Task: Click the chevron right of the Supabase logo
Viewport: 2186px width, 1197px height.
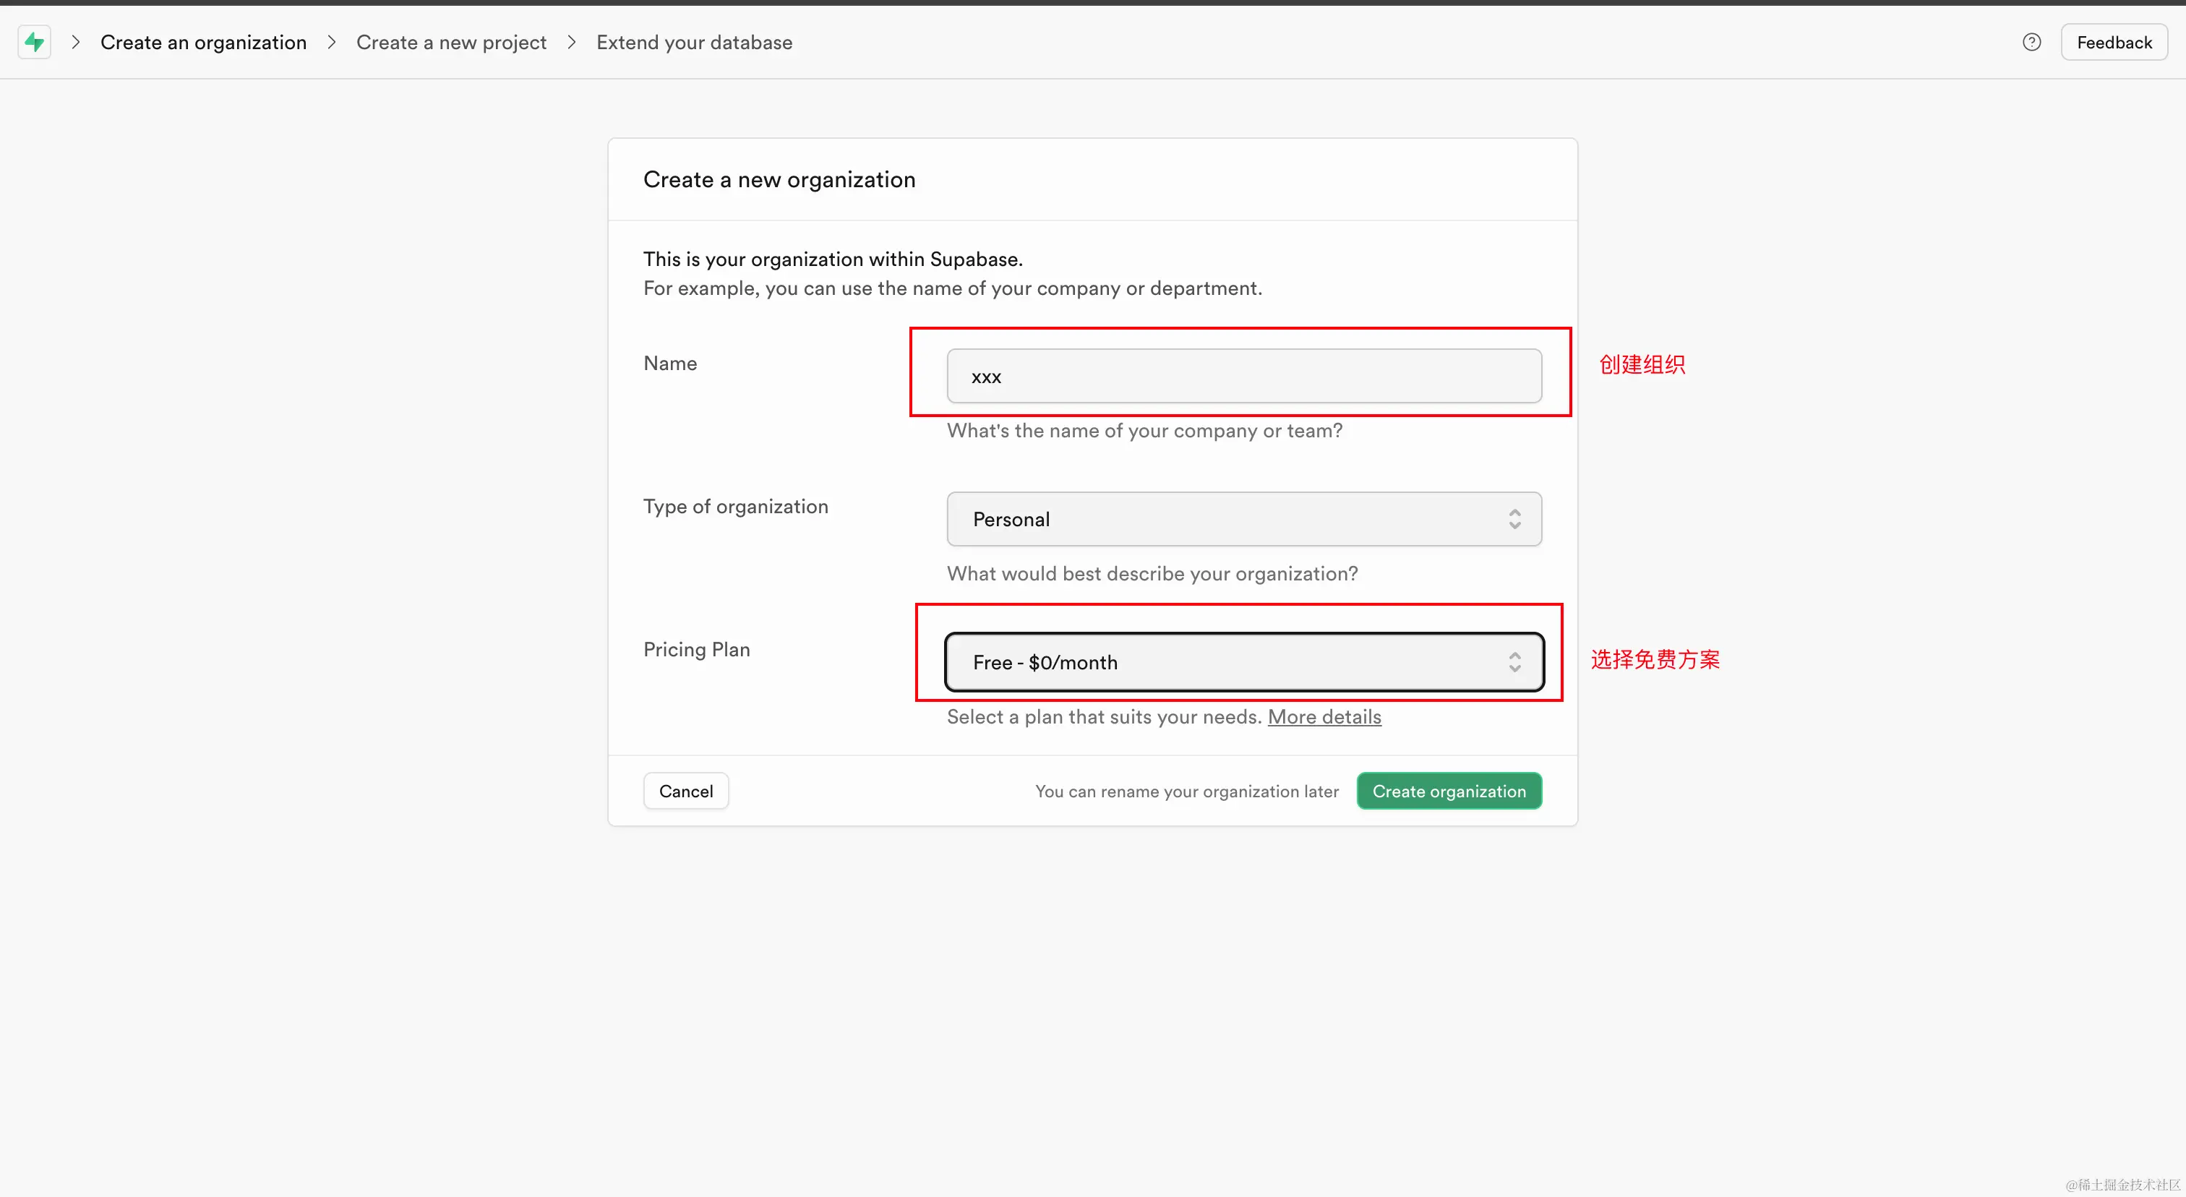Action: pyautogui.click(x=75, y=43)
